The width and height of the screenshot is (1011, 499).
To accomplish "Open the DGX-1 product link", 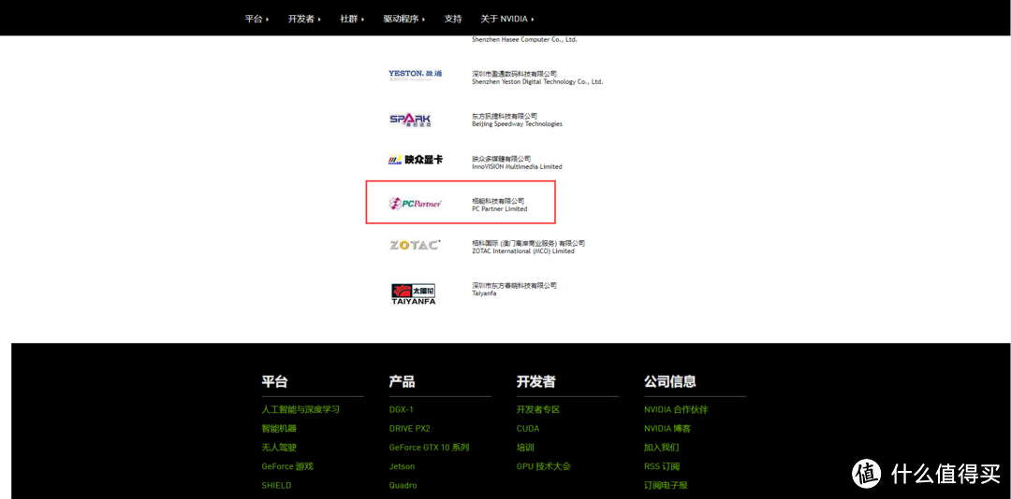I will (x=401, y=409).
